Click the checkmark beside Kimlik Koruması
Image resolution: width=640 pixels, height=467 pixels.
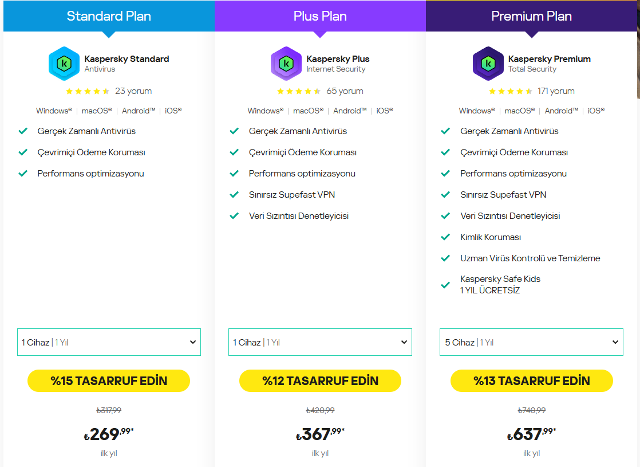(445, 237)
